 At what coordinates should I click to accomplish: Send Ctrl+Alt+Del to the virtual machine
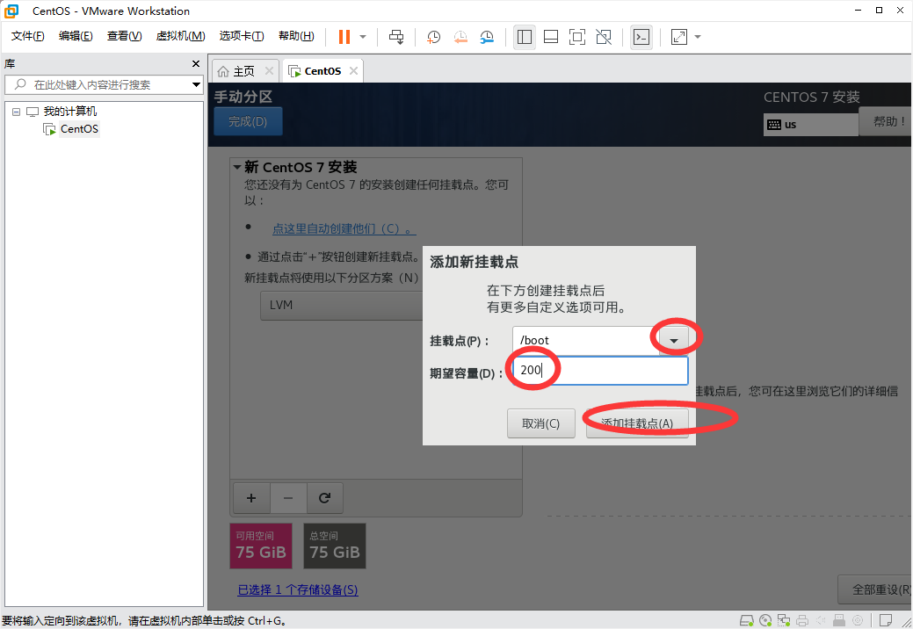[396, 37]
